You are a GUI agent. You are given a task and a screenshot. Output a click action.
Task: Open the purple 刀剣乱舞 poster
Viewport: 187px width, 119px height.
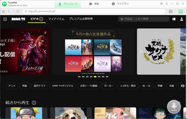coord(108,64)
